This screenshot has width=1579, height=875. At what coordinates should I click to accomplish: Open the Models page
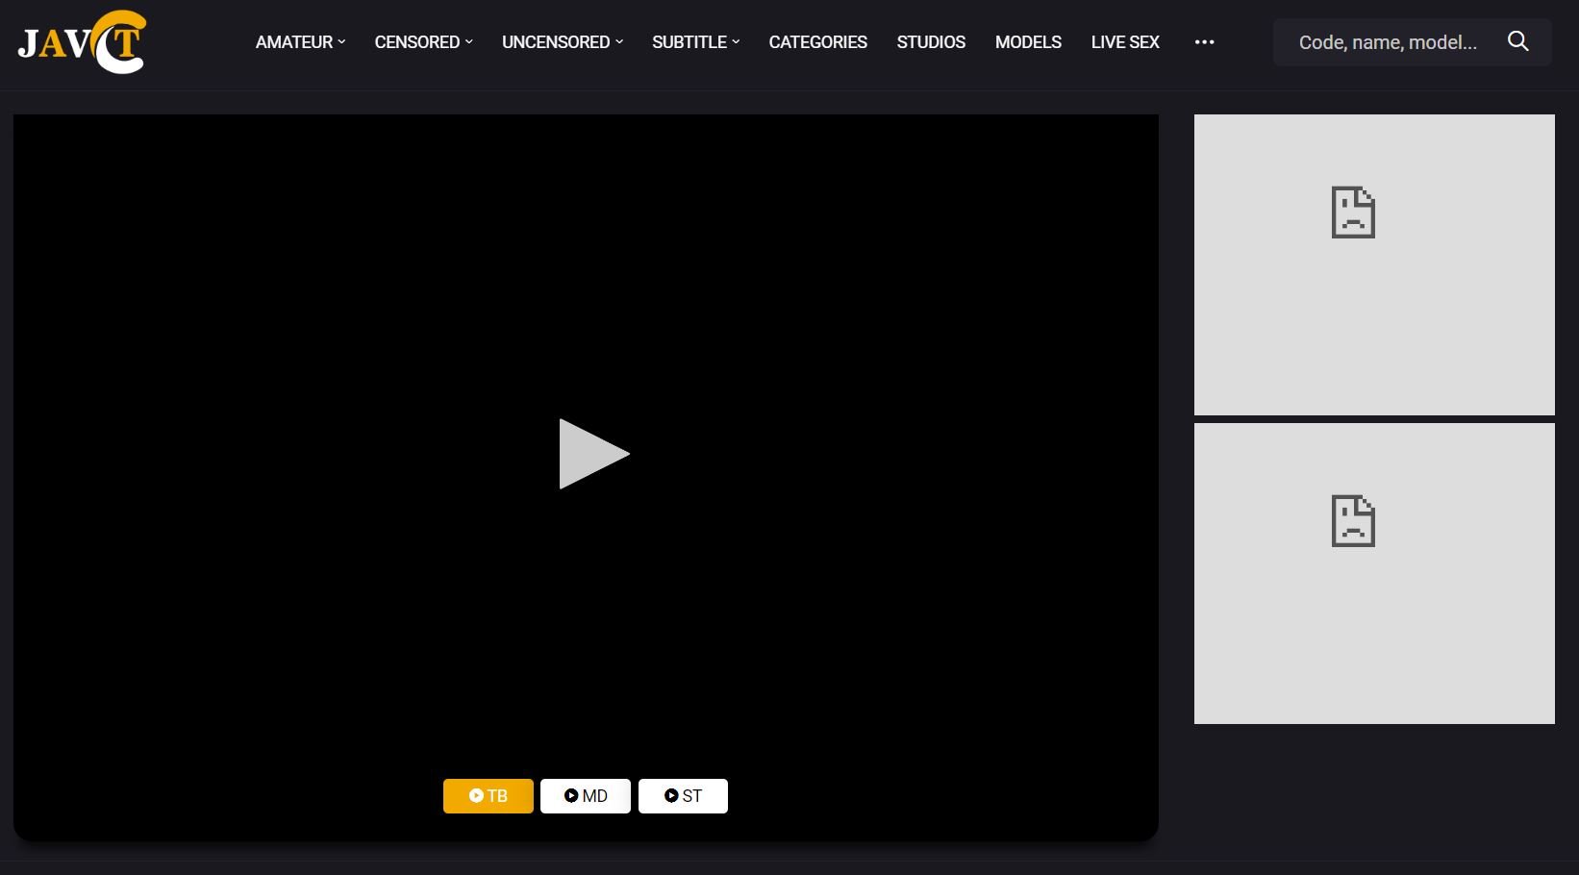(1028, 42)
